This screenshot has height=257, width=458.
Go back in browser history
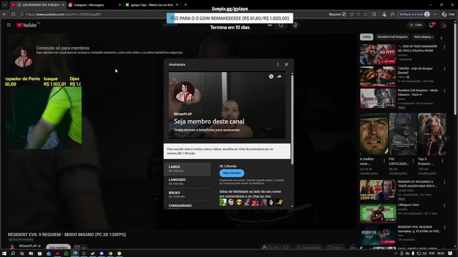pos(4,14)
